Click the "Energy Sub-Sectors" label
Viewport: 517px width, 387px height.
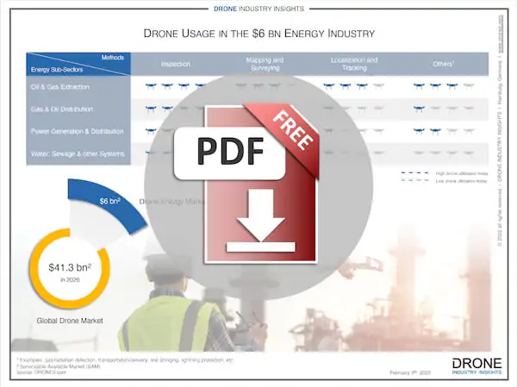tap(57, 70)
